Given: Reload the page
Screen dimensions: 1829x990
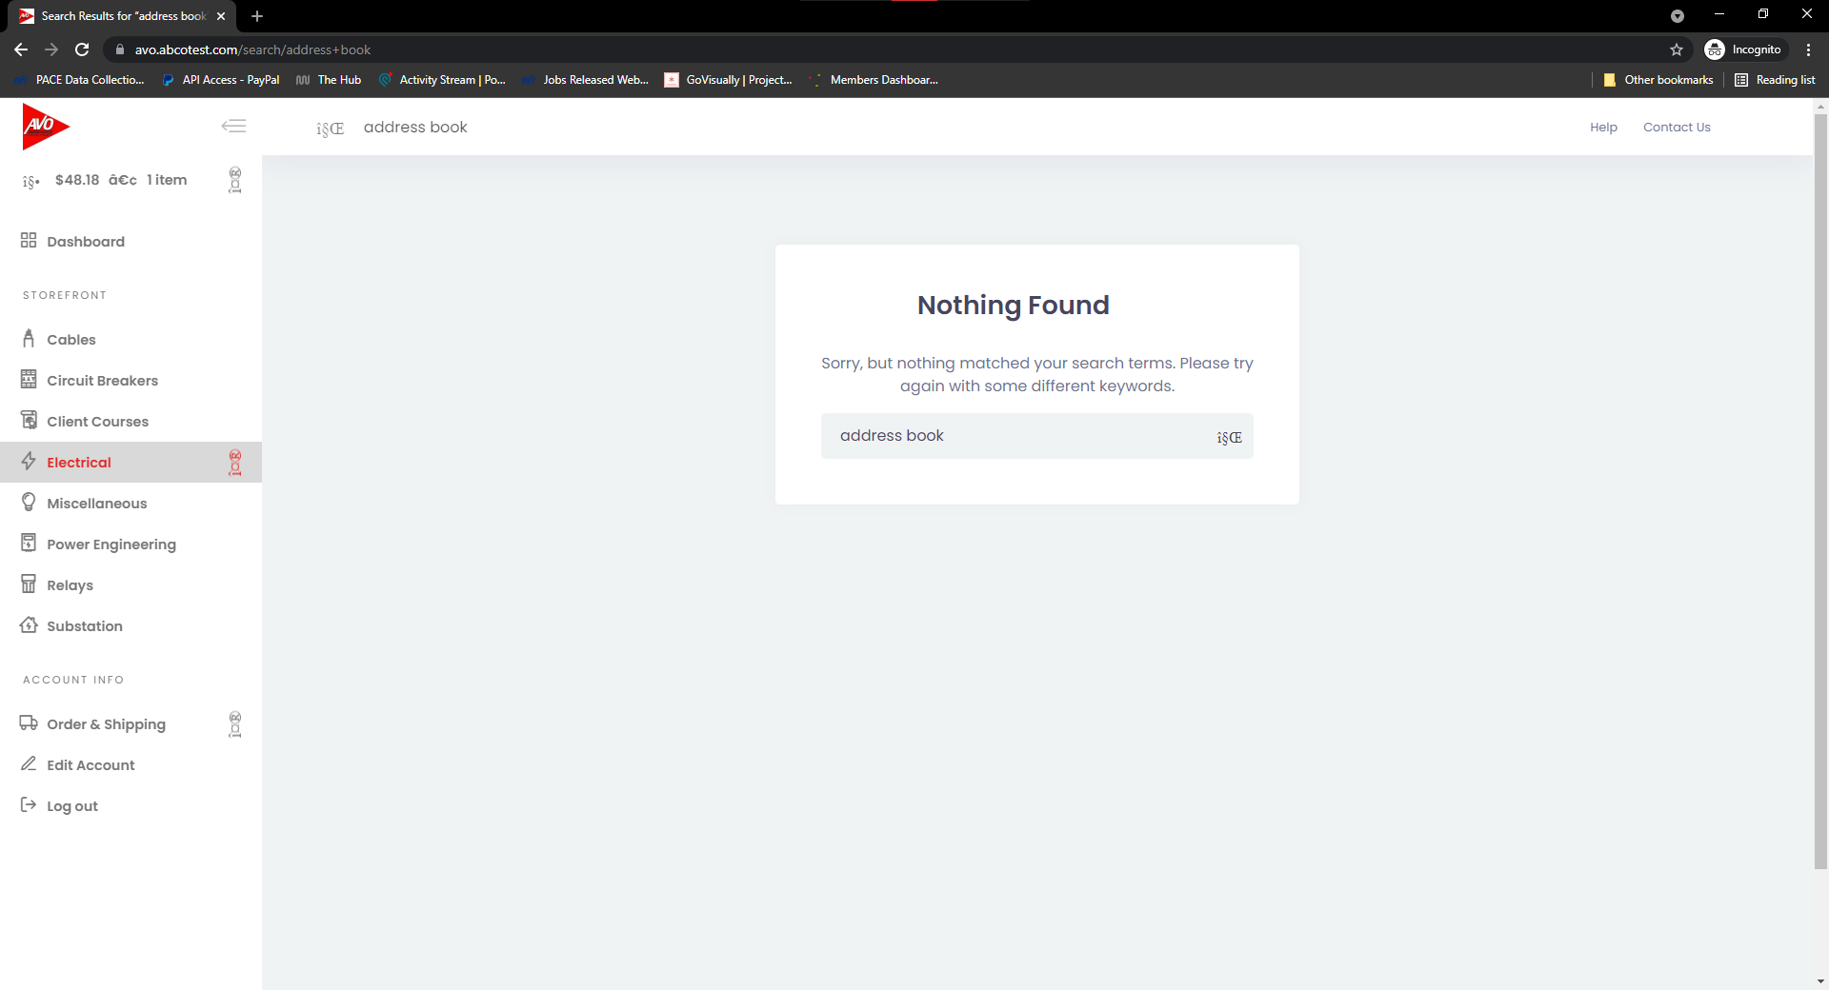Looking at the screenshot, I should (x=82, y=49).
